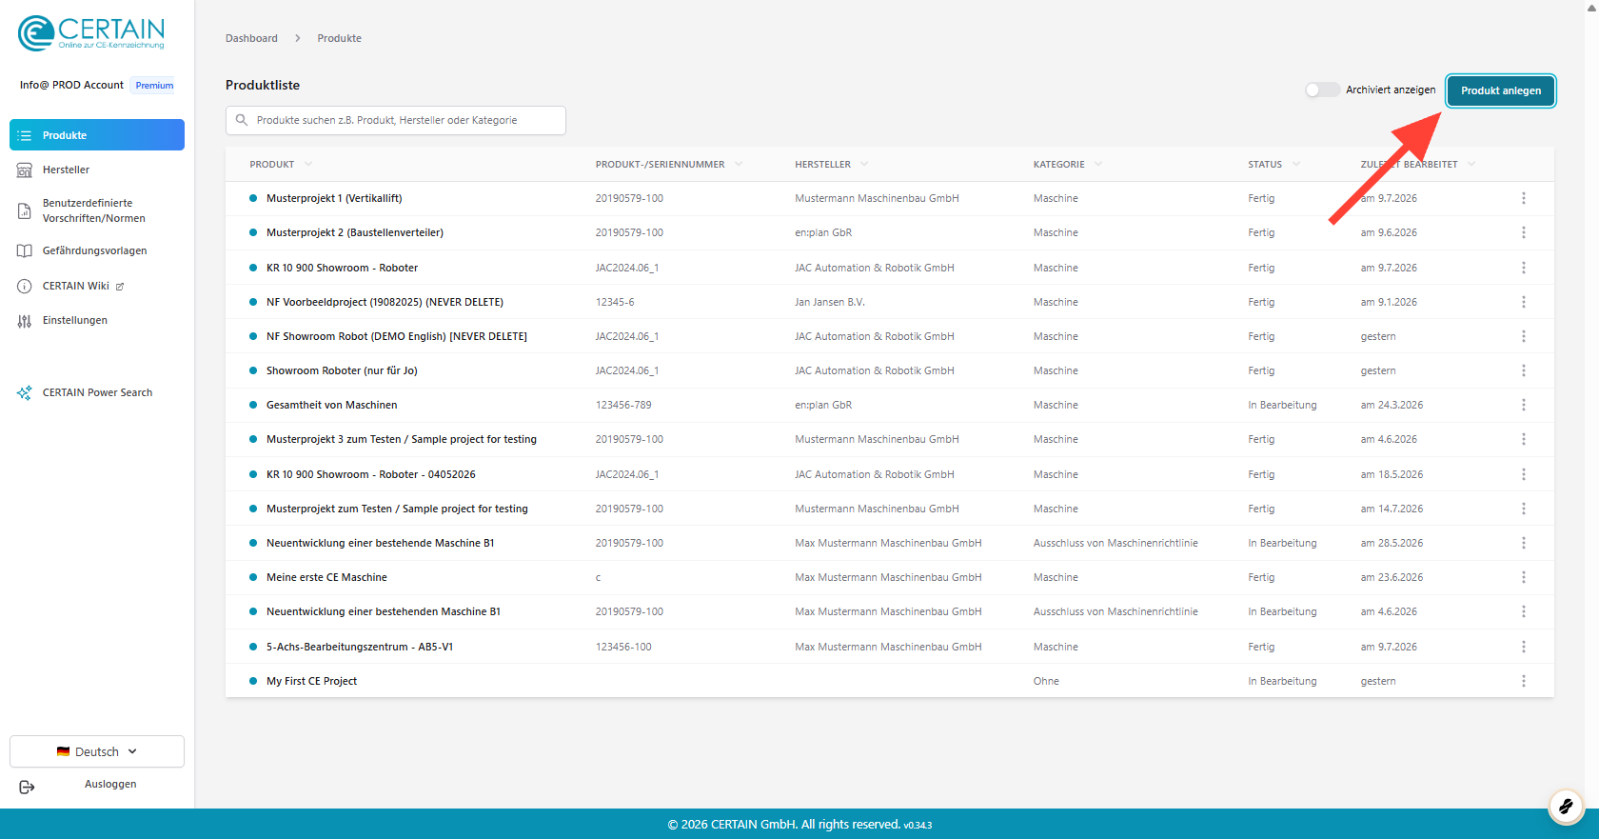1599x839 pixels.
Task: Open row actions for My First CE Project
Action: (1523, 681)
